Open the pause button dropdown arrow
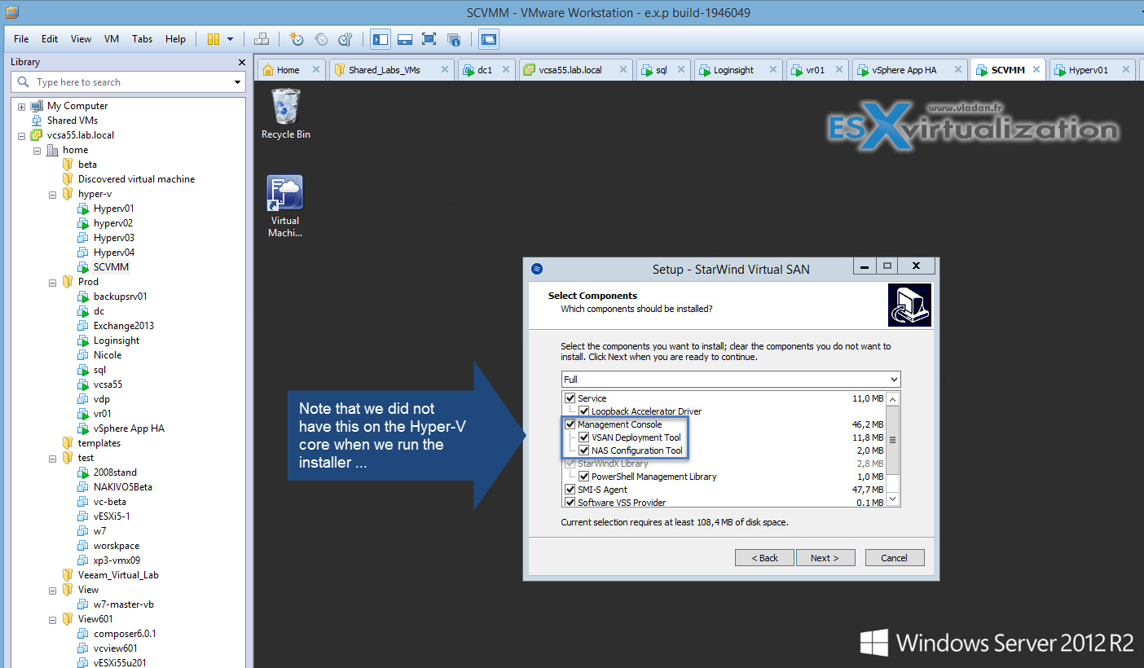1144x668 pixels. pyautogui.click(x=231, y=39)
